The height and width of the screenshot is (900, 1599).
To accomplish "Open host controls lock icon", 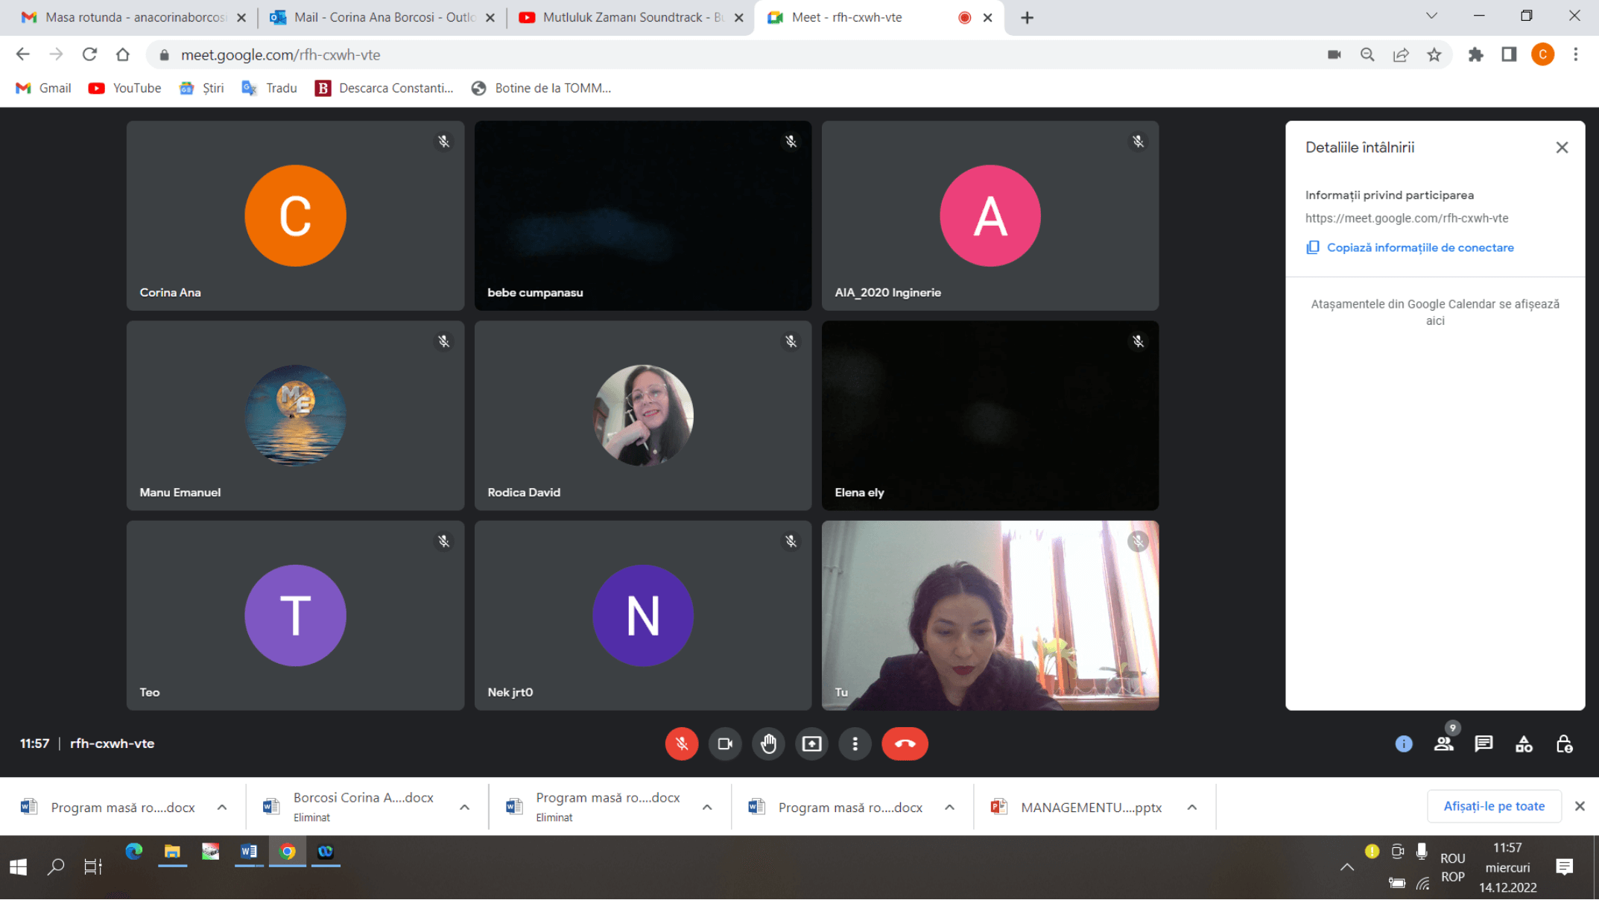I will click(x=1564, y=744).
